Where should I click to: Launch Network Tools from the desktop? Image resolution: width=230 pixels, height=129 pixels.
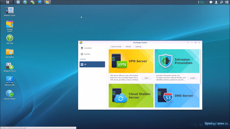click(x=10, y=80)
